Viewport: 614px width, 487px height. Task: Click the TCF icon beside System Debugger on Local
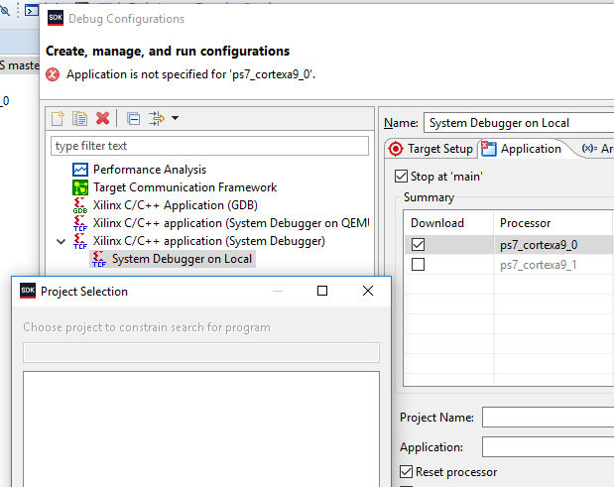99,259
